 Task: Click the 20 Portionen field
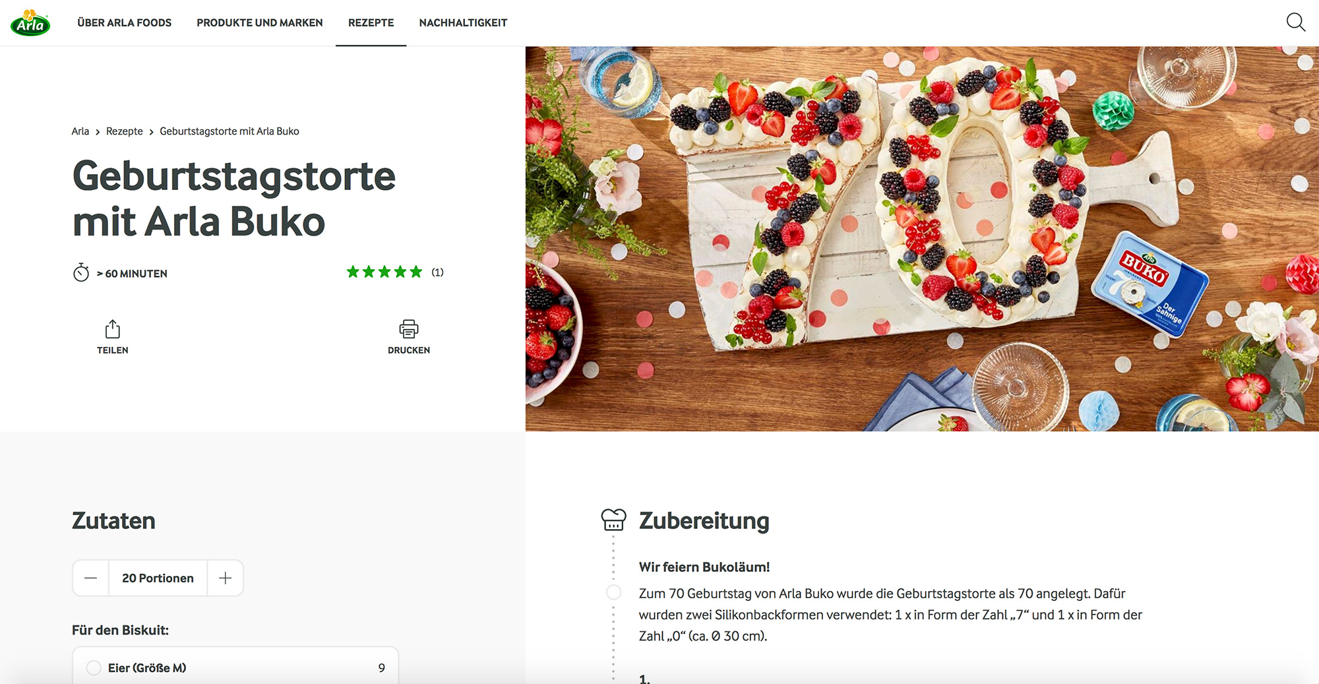pyautogui.click(x=158, y=578)
